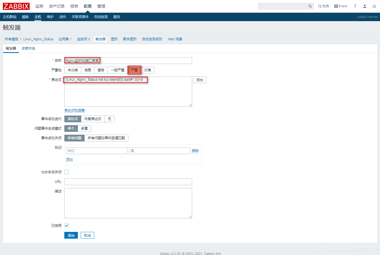
Task: Switch to the 触发器 form tab
Action: [11, 48]
